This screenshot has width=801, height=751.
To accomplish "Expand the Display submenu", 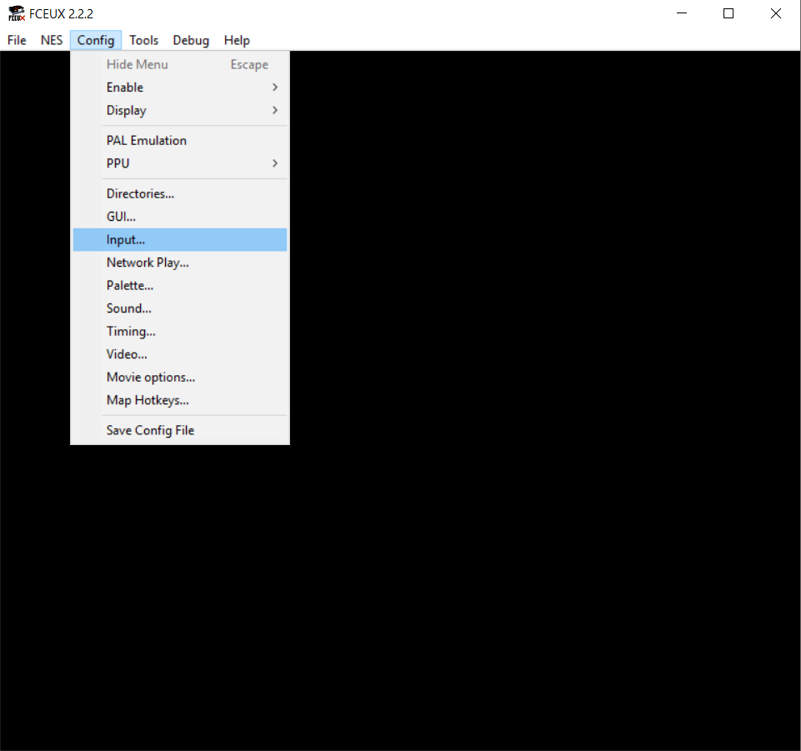I will point(180,110).
